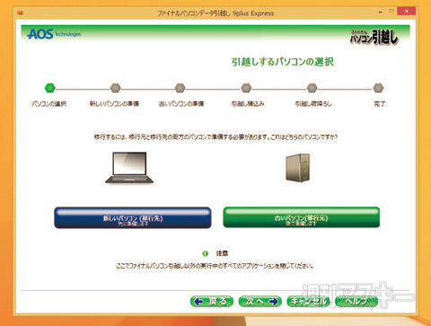
Task: Click the 完了 step marker
Action: (x=378, y=88)
